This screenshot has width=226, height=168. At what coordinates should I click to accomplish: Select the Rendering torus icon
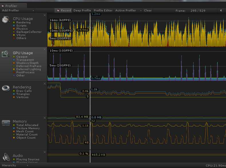pyautogui.click(x=6, y=88)
